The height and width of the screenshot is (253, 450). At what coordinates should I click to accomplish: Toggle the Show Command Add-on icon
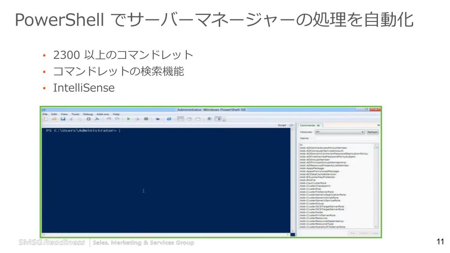click(218, 119)
